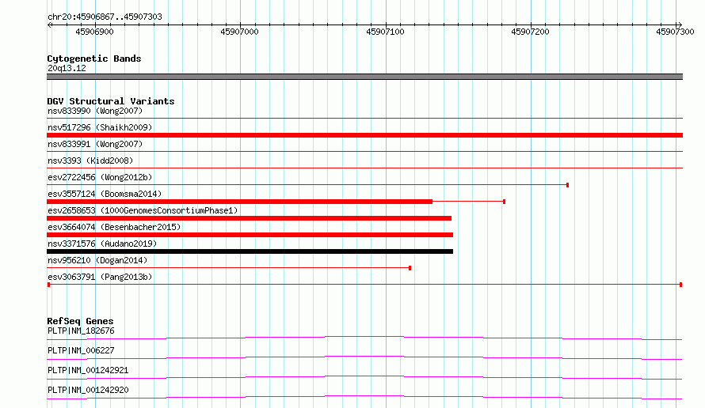Screen dimensions: 705x408
Task: Select variant nsv3371576 (Audano2019) label
Action: (102, 244)
